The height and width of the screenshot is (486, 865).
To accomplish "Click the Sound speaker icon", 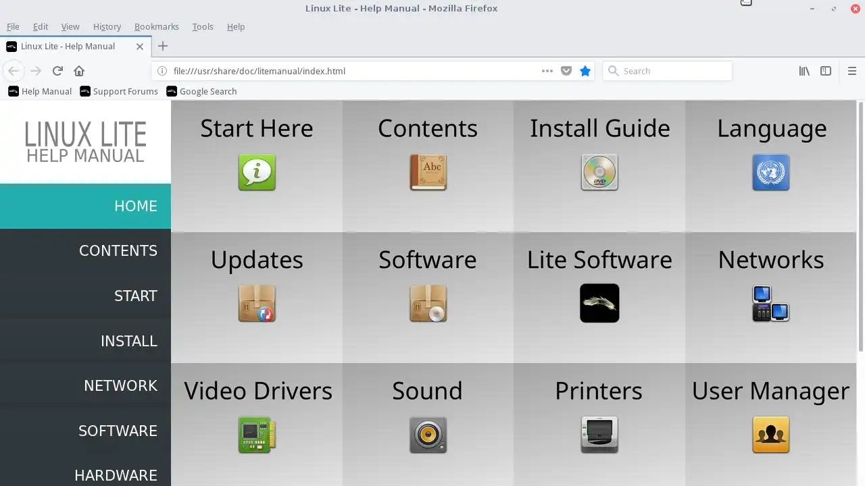I will [428, 435].
